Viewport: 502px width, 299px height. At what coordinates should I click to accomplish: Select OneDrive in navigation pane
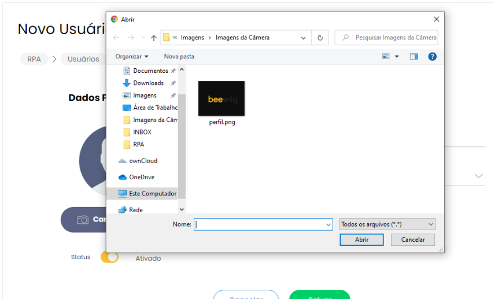tap(136, 177)
